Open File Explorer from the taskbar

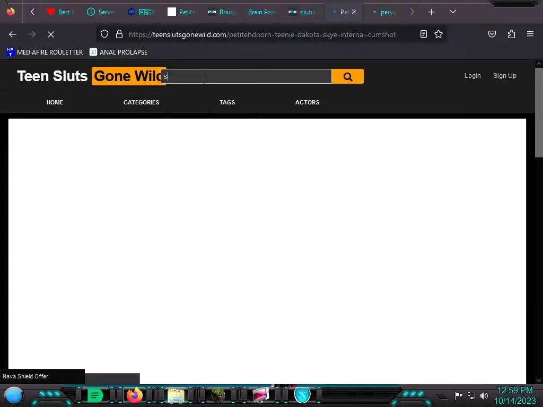(x=176, y=395)
